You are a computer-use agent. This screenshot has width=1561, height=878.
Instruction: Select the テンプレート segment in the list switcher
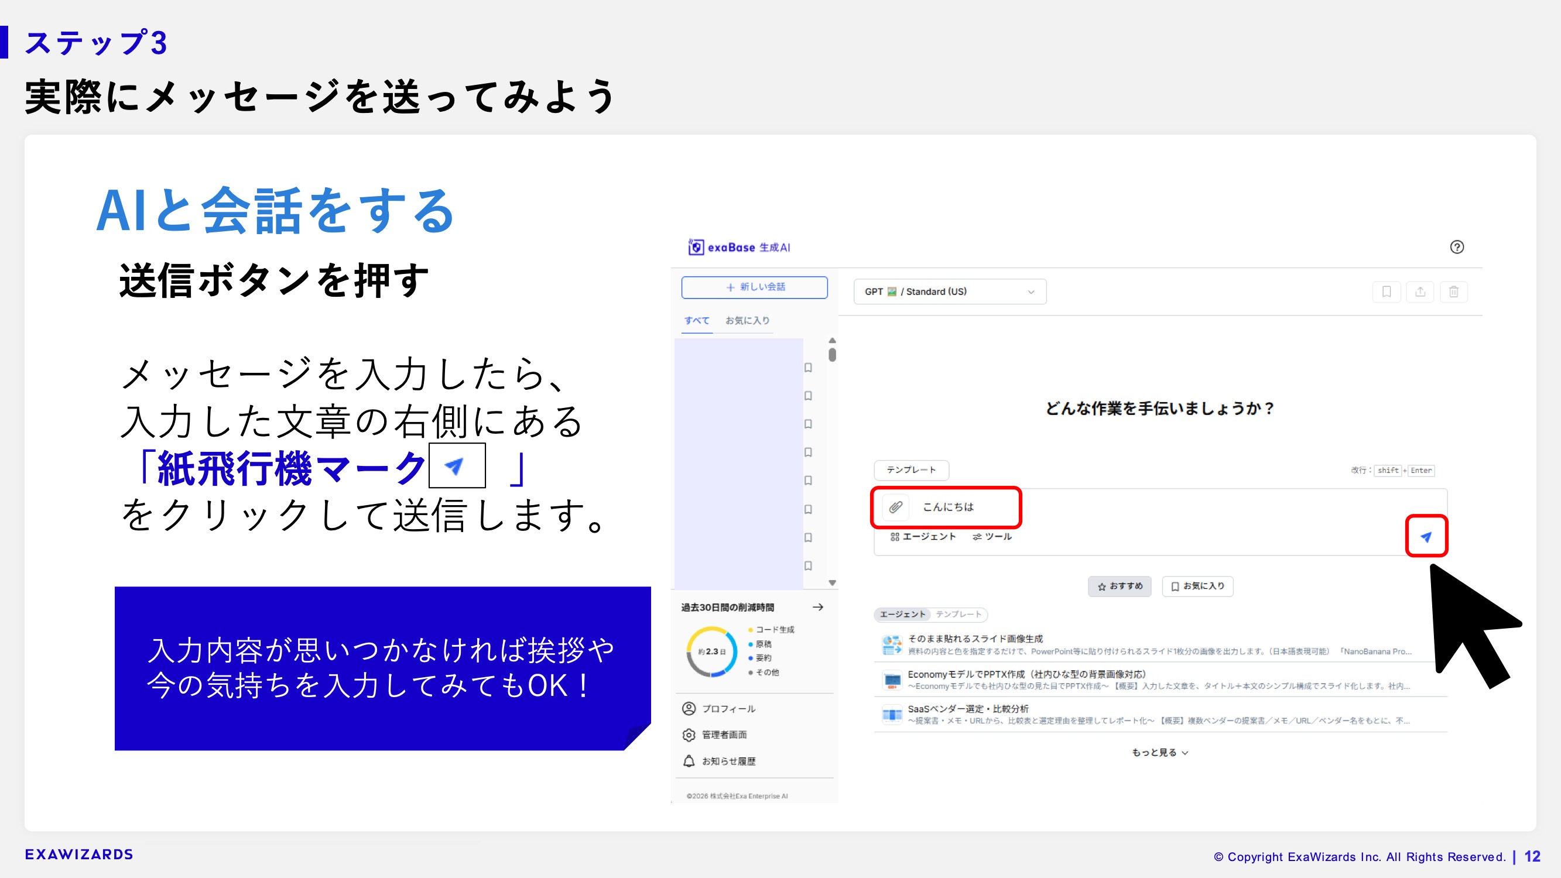click(958, 615)
